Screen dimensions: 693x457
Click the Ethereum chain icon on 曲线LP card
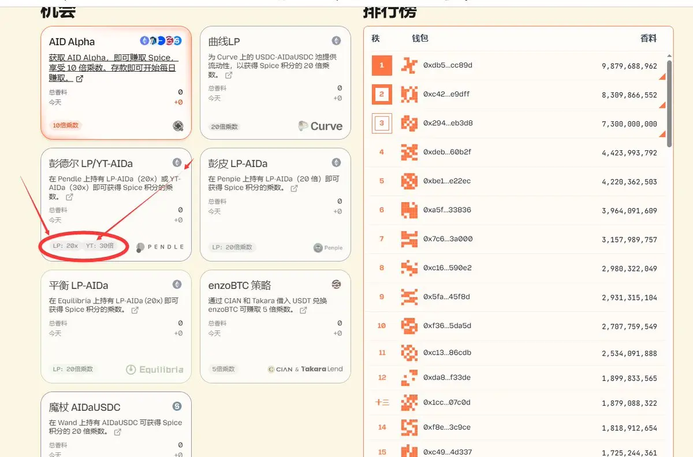[x=336, y=41]
